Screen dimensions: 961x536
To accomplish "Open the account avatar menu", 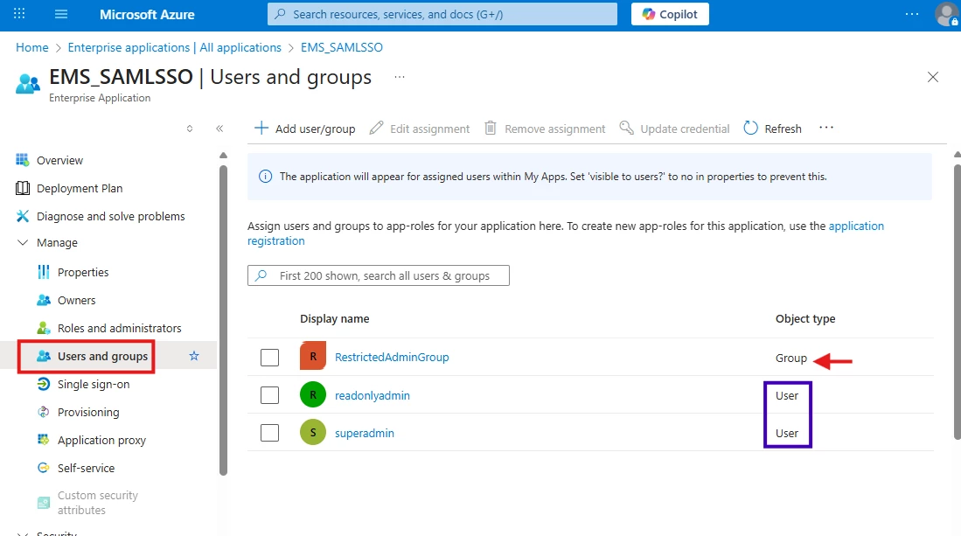I will [946, 14].
